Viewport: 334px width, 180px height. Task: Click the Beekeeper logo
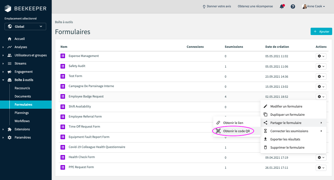(25, 8)
